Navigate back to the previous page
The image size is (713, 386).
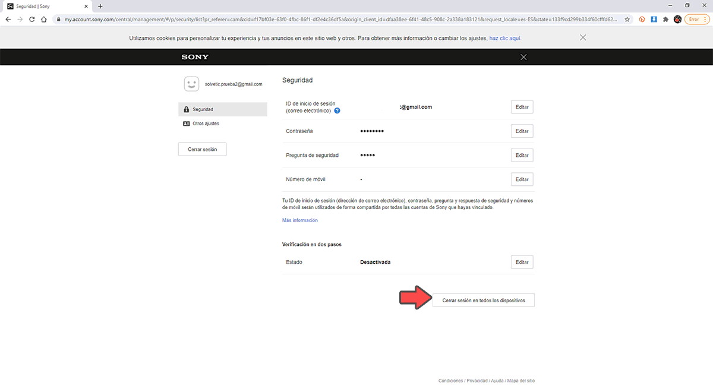8,19
